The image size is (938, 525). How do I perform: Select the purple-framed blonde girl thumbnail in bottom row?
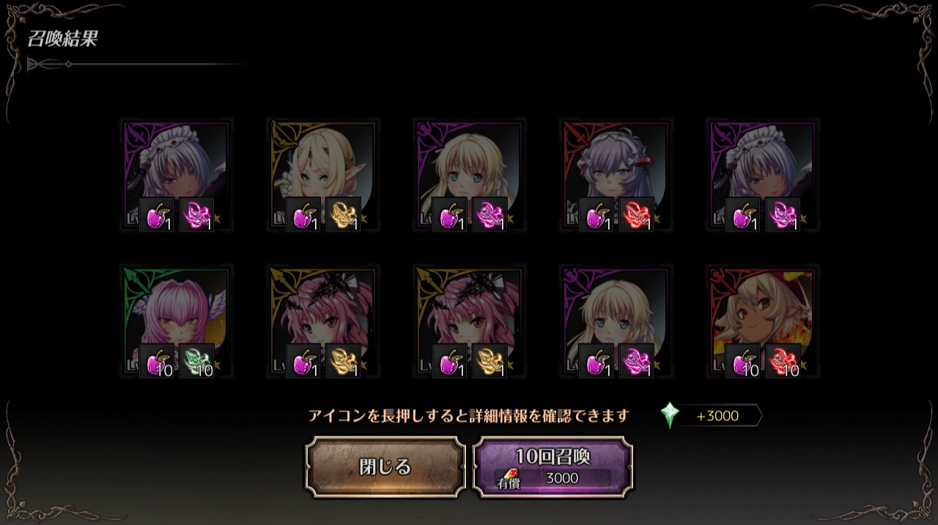click(616, 321)
